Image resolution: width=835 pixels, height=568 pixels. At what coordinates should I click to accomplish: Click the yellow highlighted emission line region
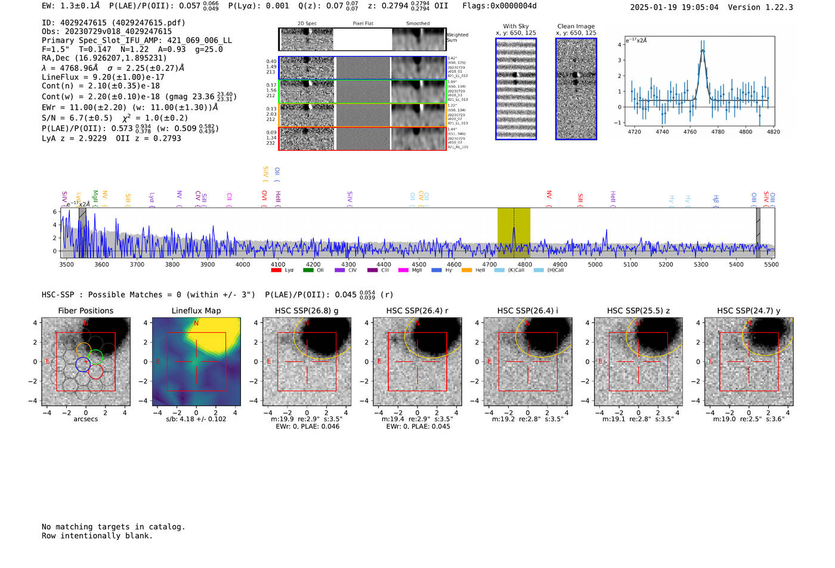pos(514,232)
